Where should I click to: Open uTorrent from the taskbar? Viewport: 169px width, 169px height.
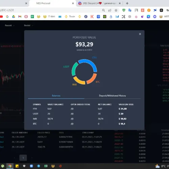pos(3,166)
